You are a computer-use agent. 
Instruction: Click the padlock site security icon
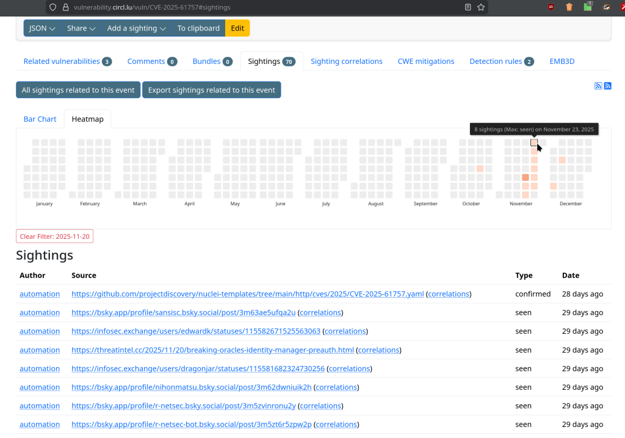click(65, 7)
